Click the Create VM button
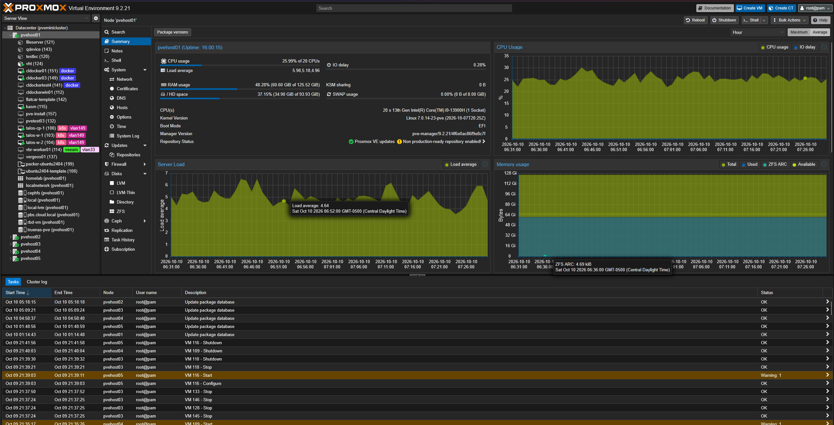The image size is (834, 425). point(750,8)
